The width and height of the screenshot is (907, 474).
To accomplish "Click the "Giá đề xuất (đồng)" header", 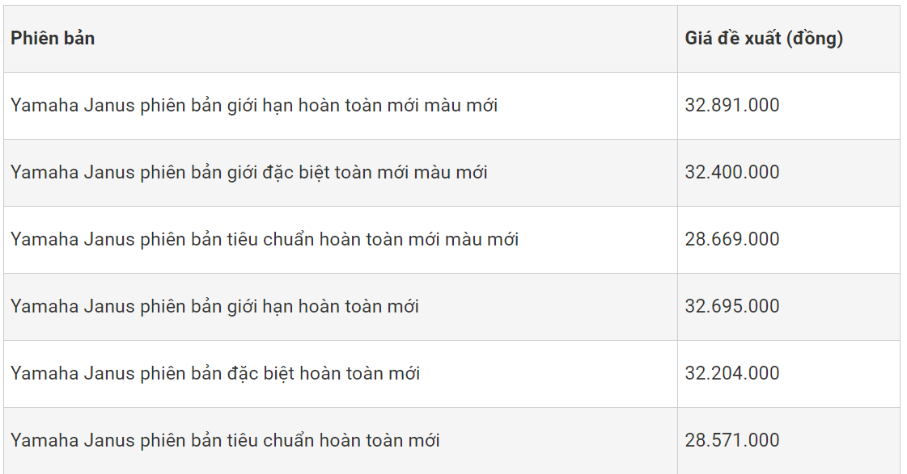I will (x=764, y=38).
